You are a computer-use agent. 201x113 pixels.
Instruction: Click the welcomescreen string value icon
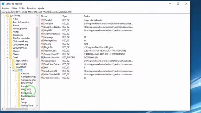(x=42, y=78)
